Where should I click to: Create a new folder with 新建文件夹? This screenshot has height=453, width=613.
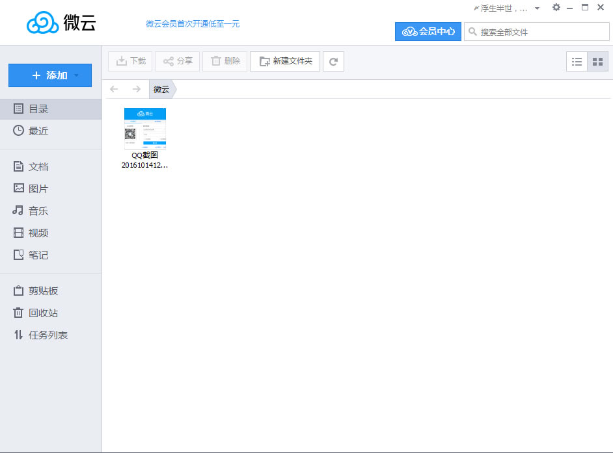(285, 61)
